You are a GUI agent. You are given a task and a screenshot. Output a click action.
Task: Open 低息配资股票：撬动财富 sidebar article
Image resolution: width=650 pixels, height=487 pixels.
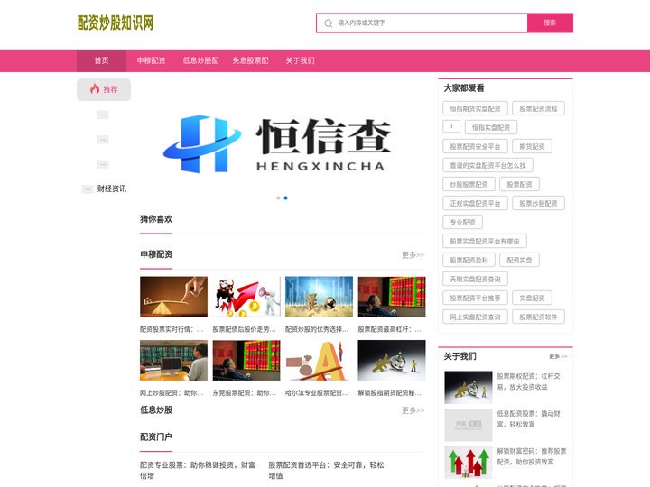click(528, 418)
